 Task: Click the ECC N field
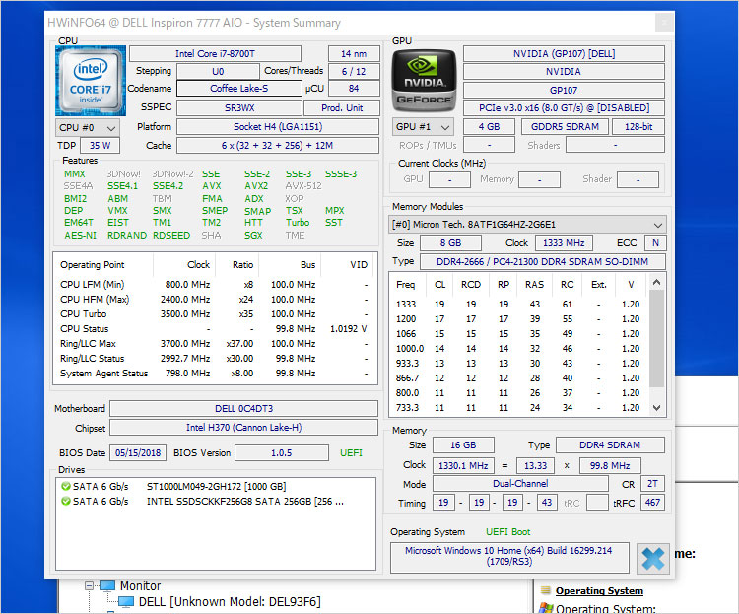tap(655, 242)
